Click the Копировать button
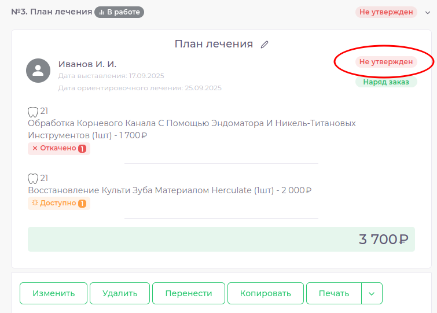The image size is (437, 313). click(266, 293)
